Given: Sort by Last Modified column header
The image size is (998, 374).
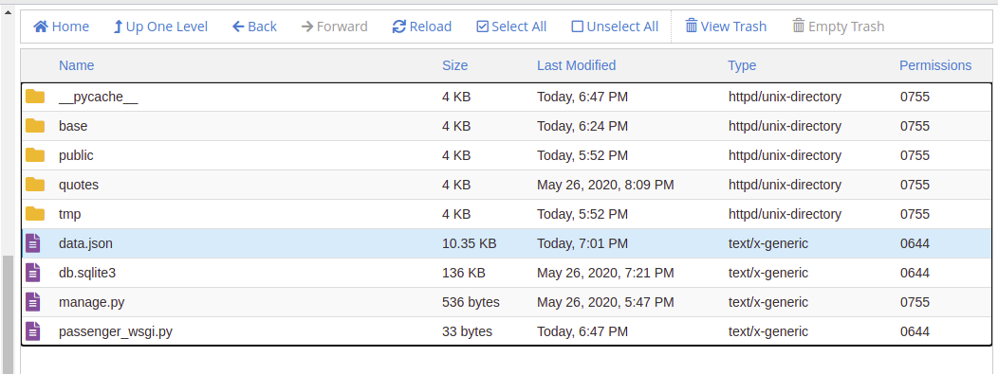Looking at the screenshot, I should tap(577, 65).
